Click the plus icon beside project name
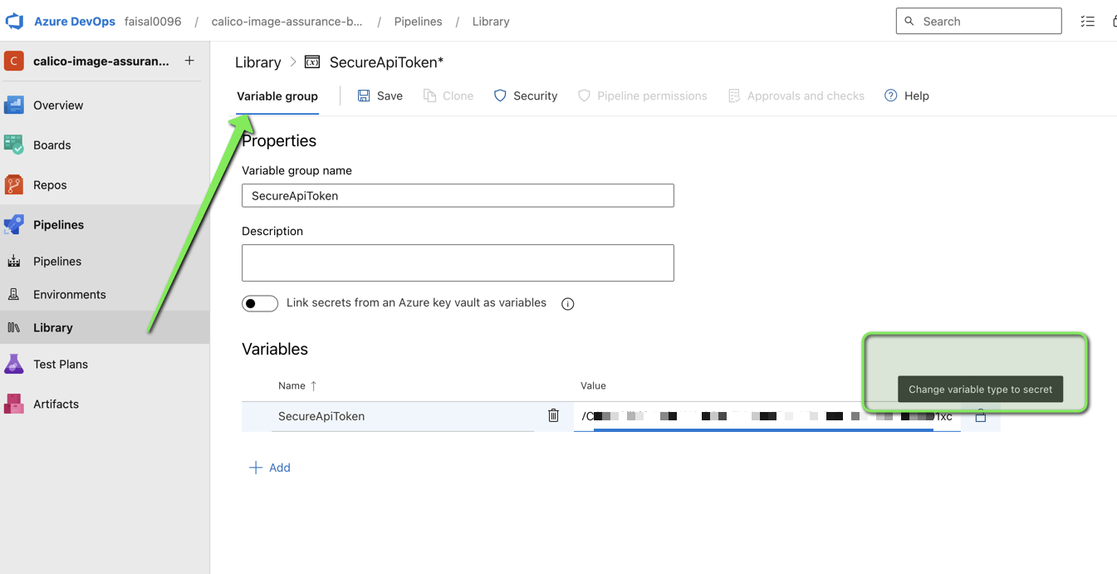Image resolution: width=1117 pixels, height=574 pixels. click(x=189, y=61)
